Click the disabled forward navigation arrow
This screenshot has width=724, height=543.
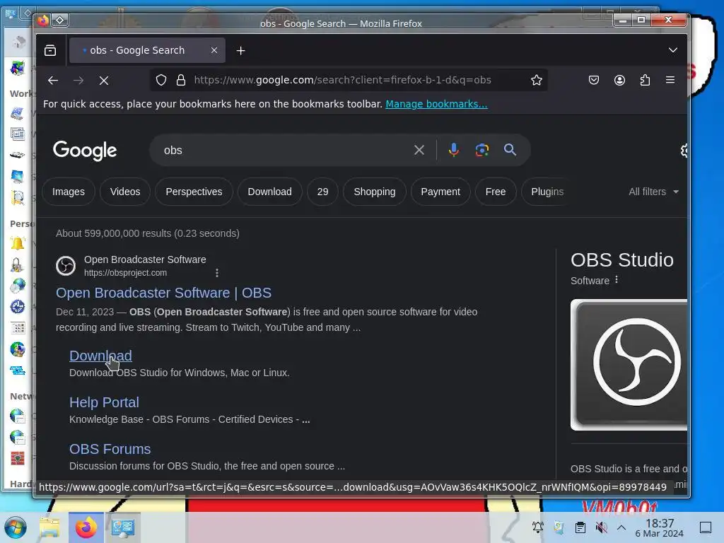point(78,81)
